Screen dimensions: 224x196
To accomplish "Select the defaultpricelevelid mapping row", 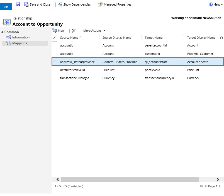I will coord(72,70).
